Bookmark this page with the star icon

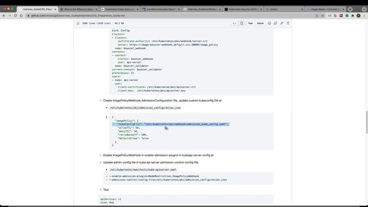pyautogui.click(x=323, y=16)
